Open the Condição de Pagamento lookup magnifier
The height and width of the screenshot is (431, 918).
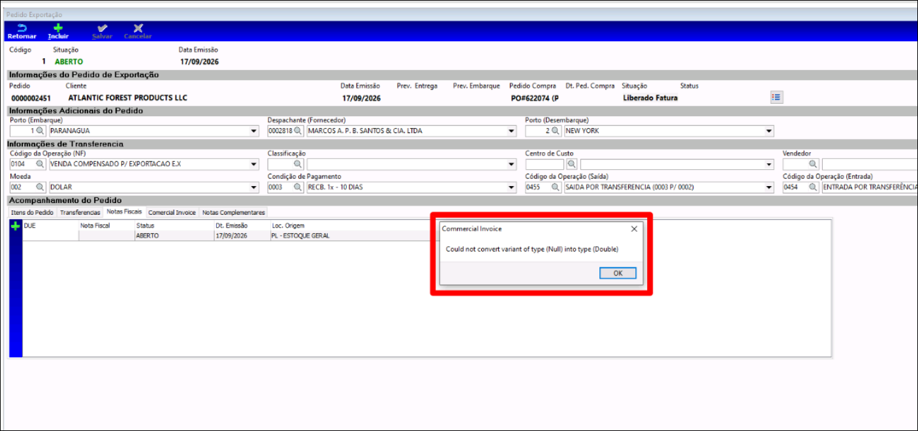click(x=298, y=187)
